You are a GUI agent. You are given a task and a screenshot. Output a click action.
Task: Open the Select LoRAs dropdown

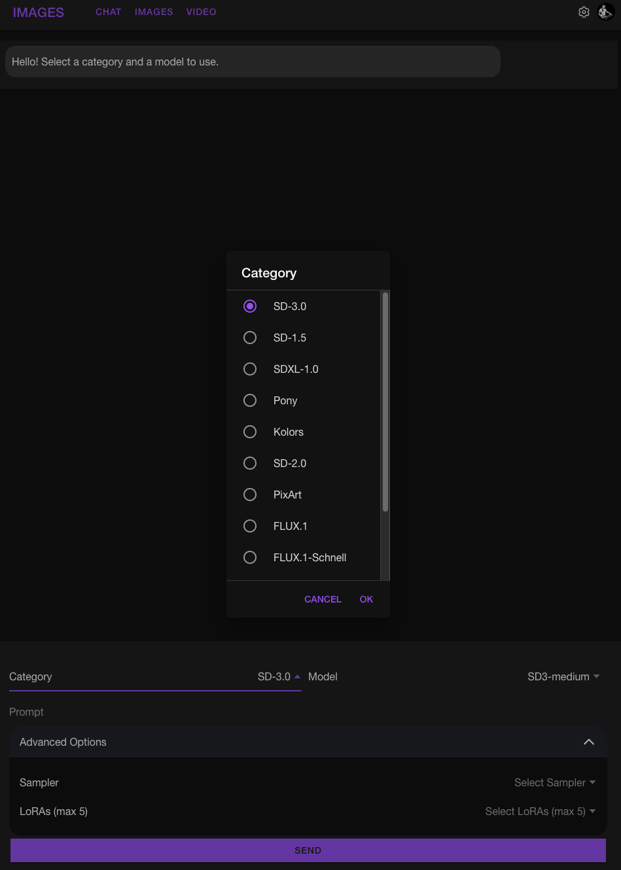pos(541,811)
